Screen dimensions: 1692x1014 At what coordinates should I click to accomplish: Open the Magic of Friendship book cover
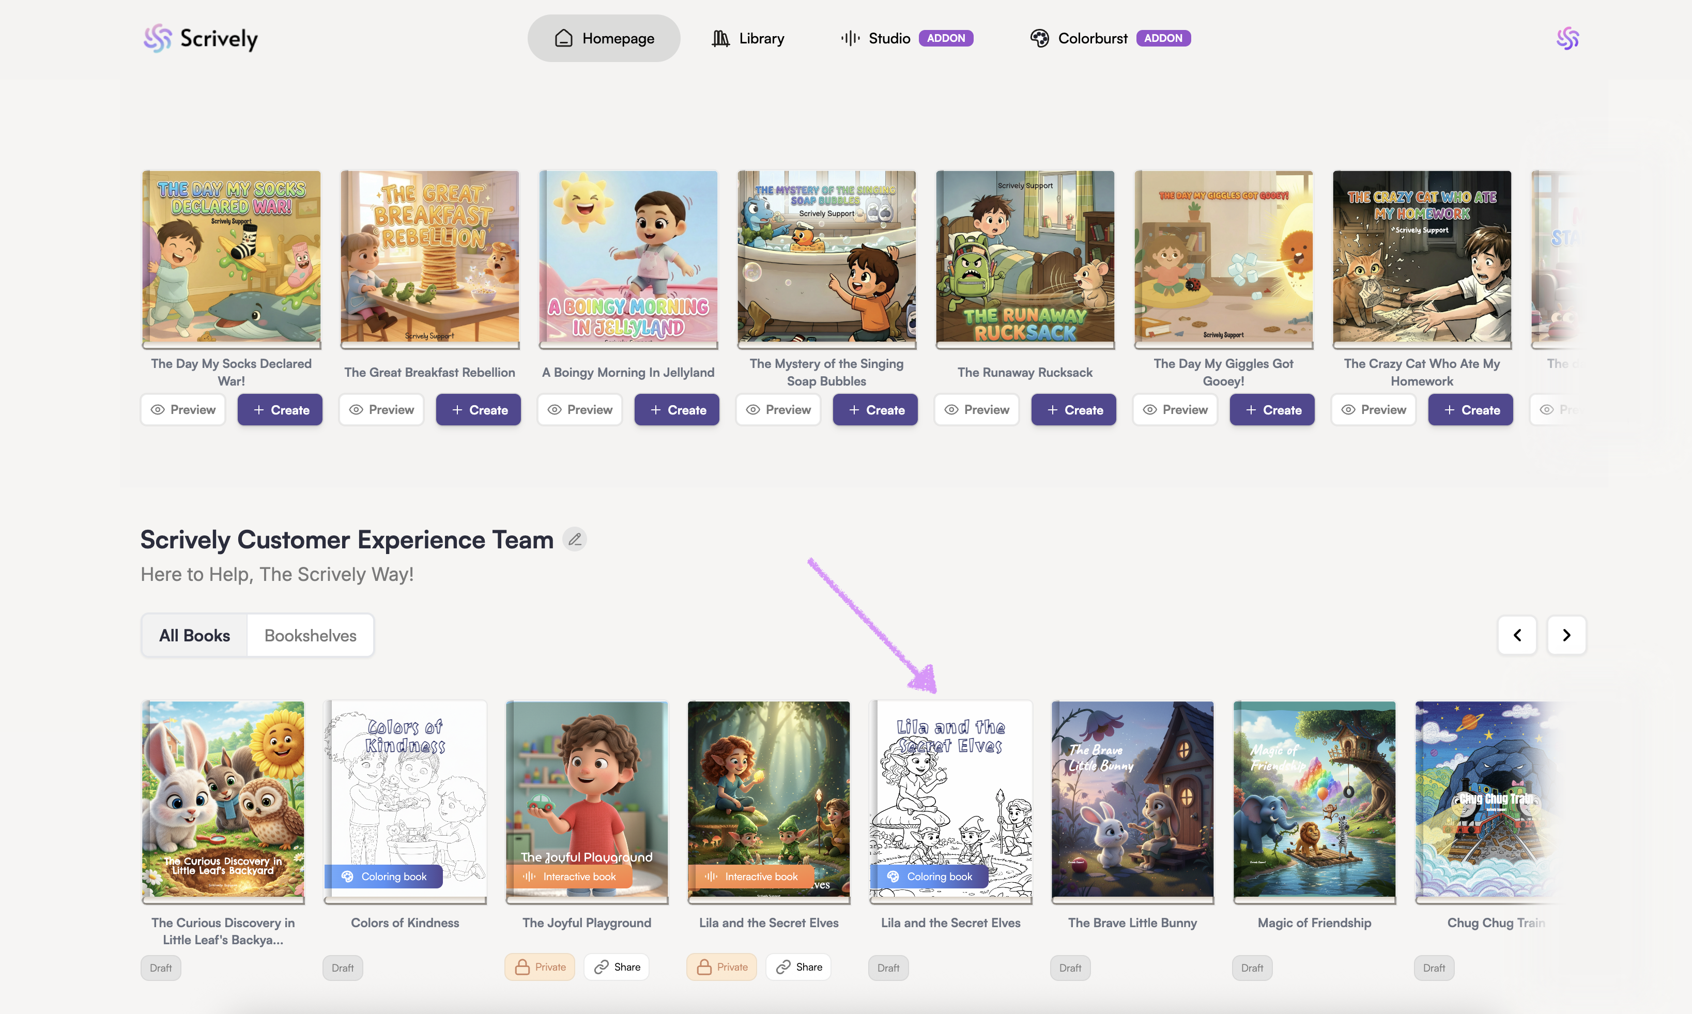(1314, 800)
